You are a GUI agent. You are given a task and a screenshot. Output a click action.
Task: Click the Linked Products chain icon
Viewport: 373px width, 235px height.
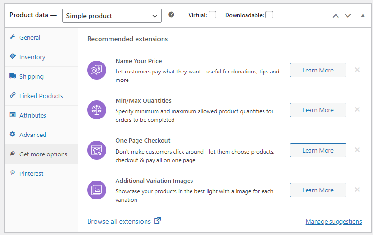pyautogui.click(x=13, y=95)
